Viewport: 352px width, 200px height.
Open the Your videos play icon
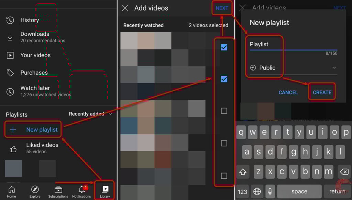pos(10,55)
